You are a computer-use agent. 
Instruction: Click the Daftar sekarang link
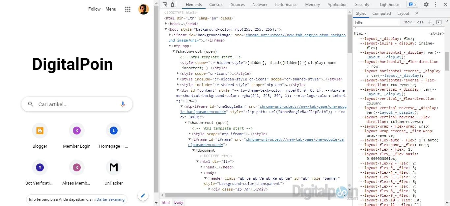[x=110, y=199]
